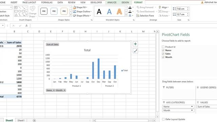Switch to the ANALYZE tab
Image resolution: width=217 pixels, height=122 pixels.
[x=112, y=2]
